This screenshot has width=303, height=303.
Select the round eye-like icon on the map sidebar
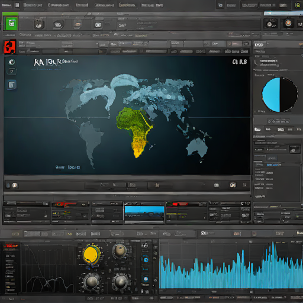(12, 62)
